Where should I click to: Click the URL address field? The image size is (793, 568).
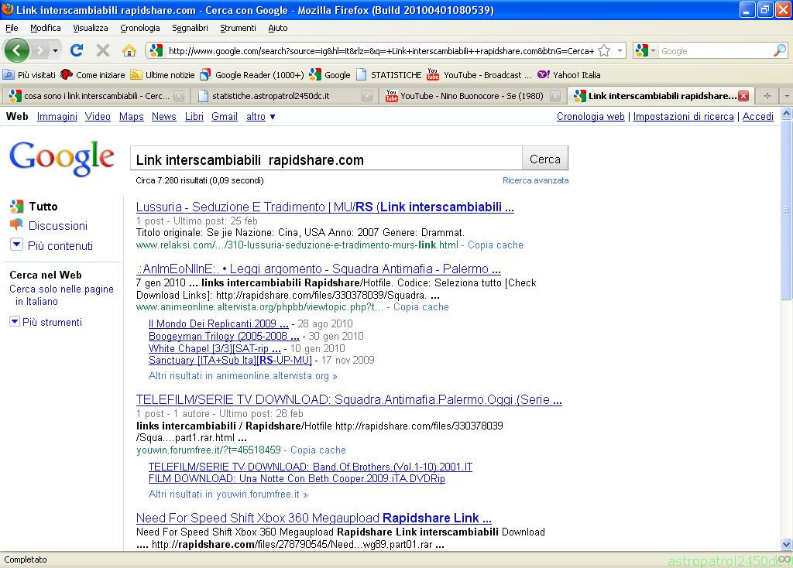click(x=381, y=51)
